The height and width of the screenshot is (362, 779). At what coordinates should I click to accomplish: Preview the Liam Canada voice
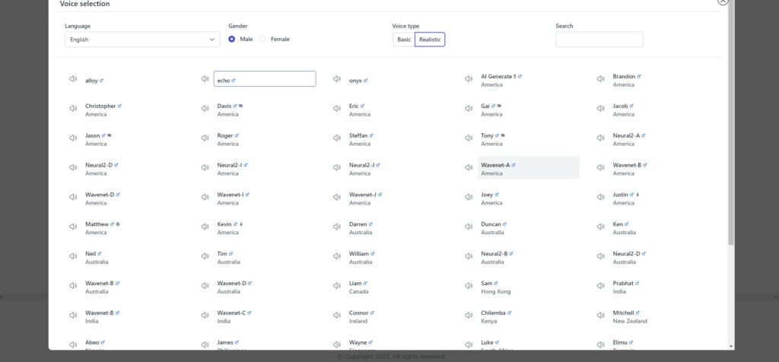tap(337, 286)
